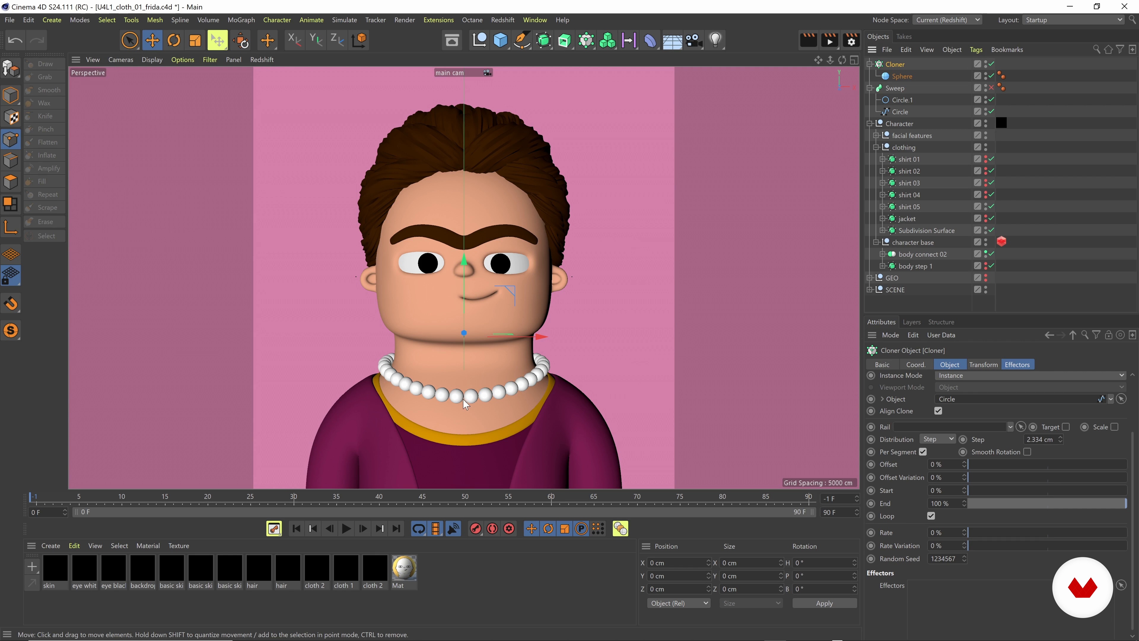Click the Record Active Objects button
The width and height of the screenshot is (1139, 641).
pos(475,529)
